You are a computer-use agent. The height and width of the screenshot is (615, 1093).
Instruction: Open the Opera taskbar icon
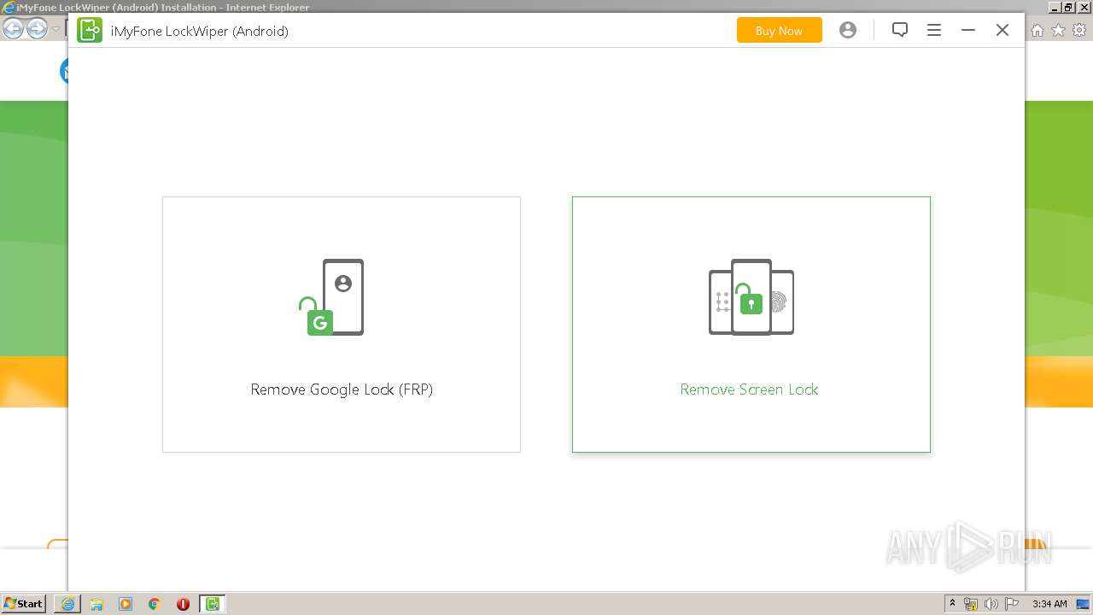(183, 604)
